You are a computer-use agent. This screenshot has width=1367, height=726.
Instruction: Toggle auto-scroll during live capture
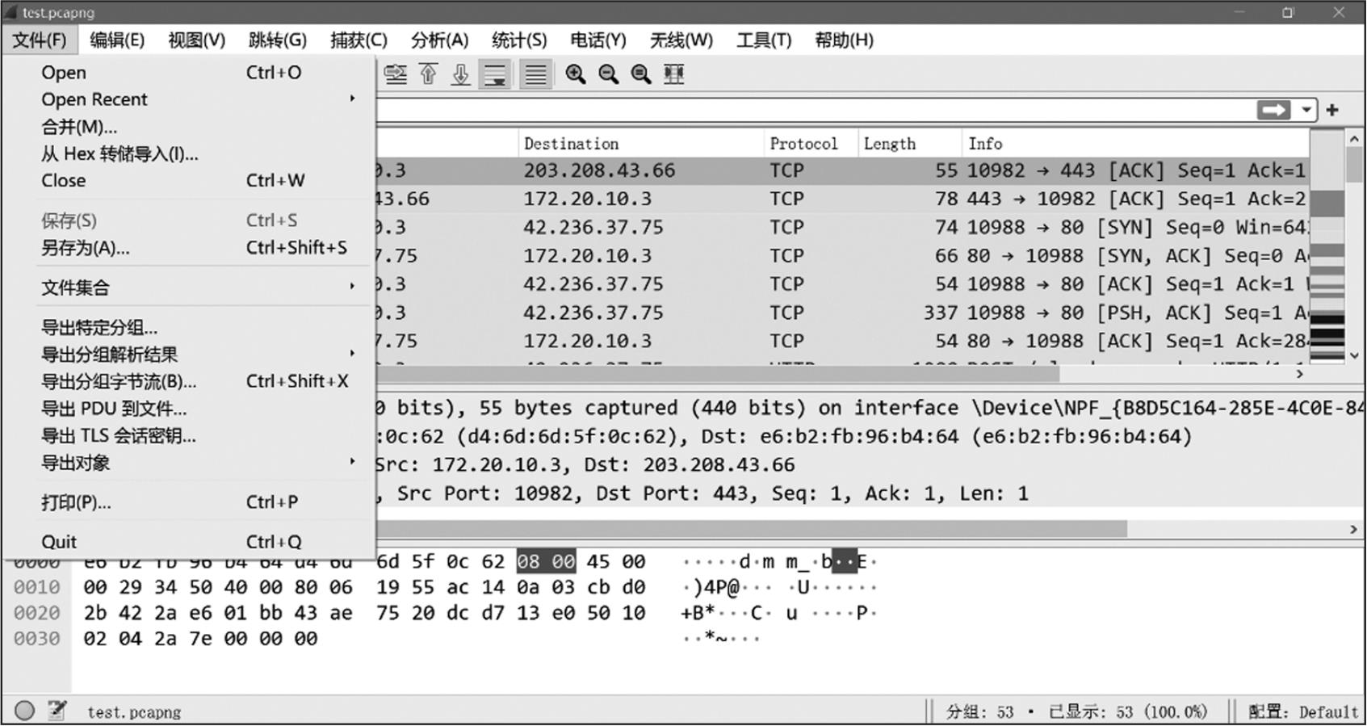click(495, 74)
